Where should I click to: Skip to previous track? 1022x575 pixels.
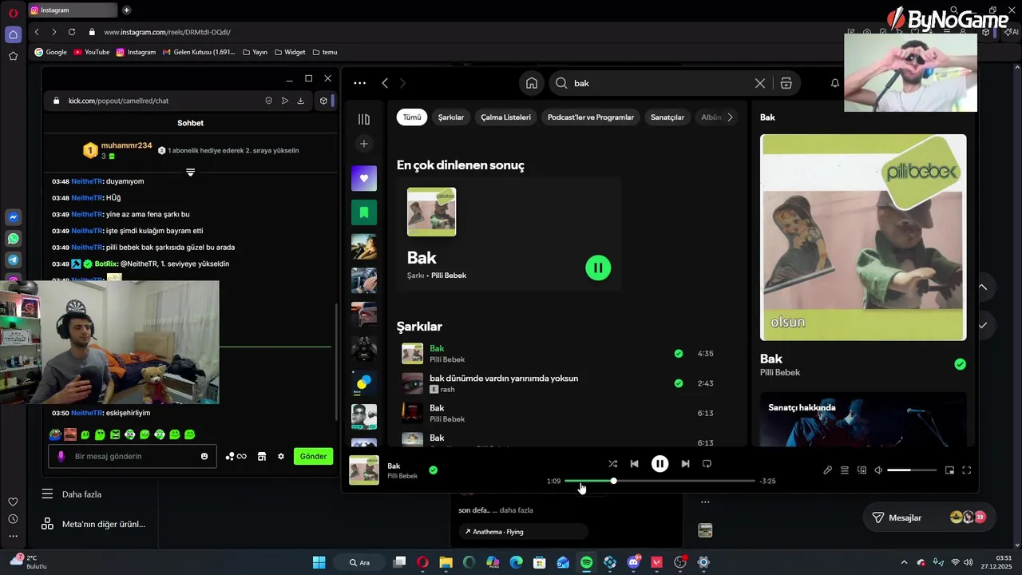(634, 464)
